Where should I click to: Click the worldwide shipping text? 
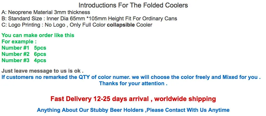coord(185,99)
